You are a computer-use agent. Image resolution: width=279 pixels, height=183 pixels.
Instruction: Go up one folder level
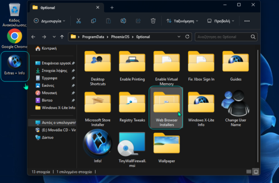point(62,37)
